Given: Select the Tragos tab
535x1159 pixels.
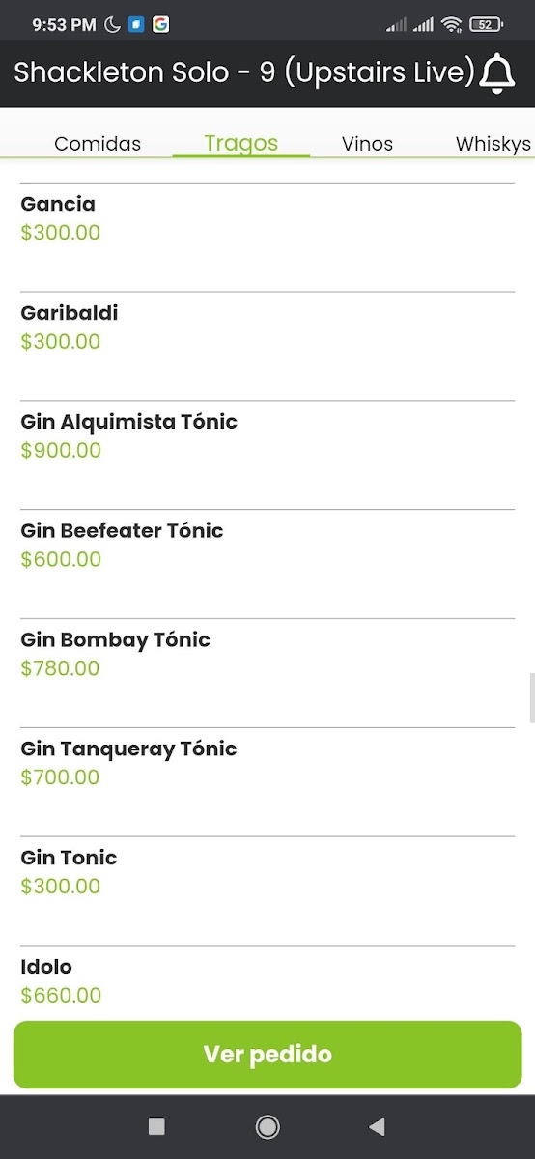Looking at the screenshot, I should (241, 143).
